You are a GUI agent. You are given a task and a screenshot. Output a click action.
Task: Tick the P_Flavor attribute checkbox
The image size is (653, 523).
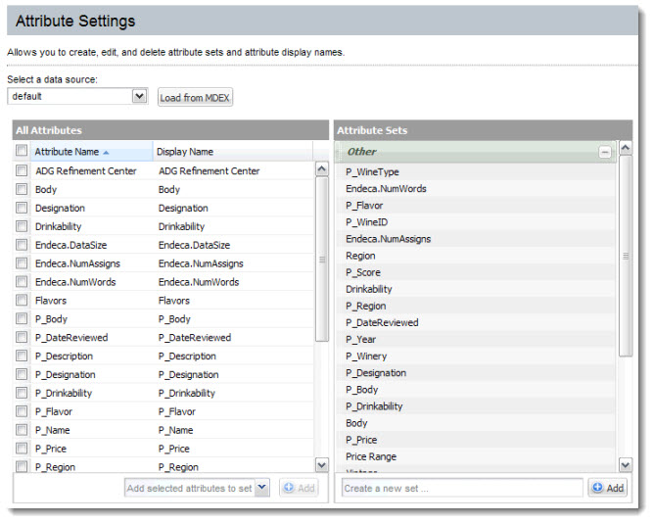(x=22, y=411)
